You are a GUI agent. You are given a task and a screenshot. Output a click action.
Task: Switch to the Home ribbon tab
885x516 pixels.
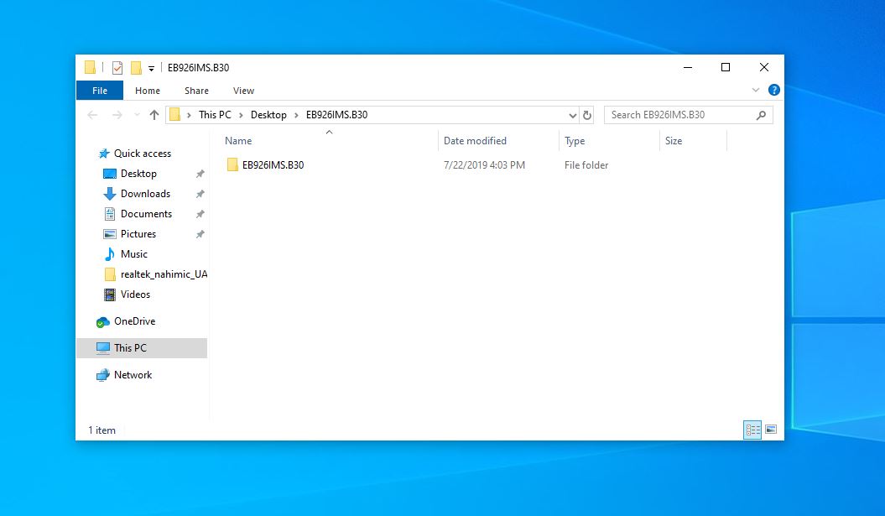[148, 91]
